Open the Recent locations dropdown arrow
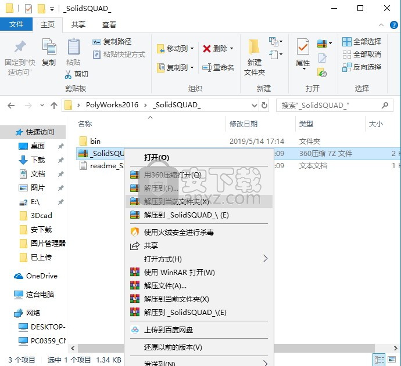Image resolution: width=401 pixels, height=366 pixels. point(42,106)
